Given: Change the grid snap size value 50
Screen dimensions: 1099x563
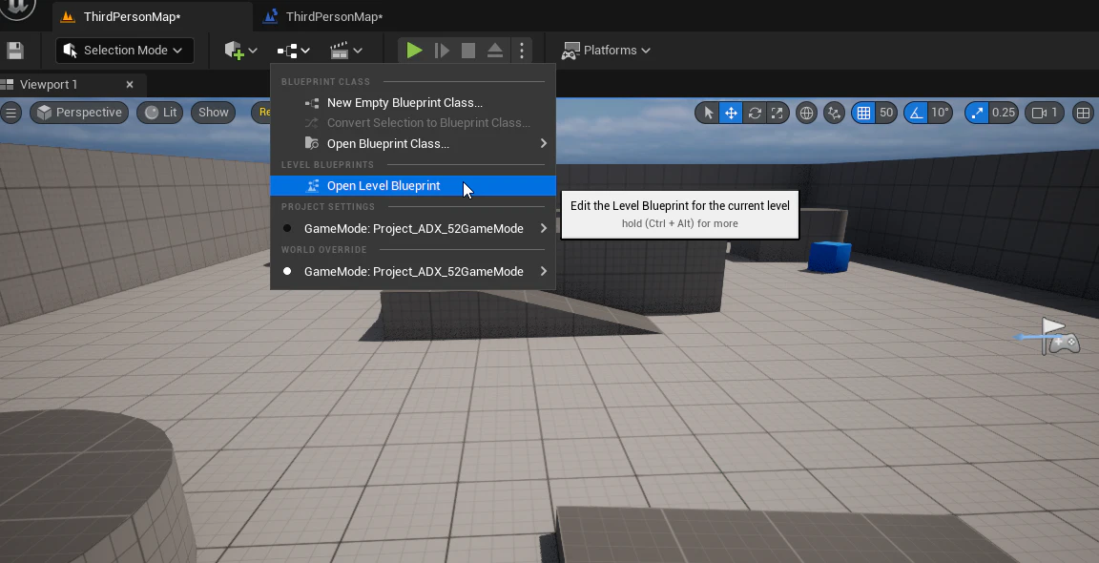Looking at the screenshot, I should point(886,113).
